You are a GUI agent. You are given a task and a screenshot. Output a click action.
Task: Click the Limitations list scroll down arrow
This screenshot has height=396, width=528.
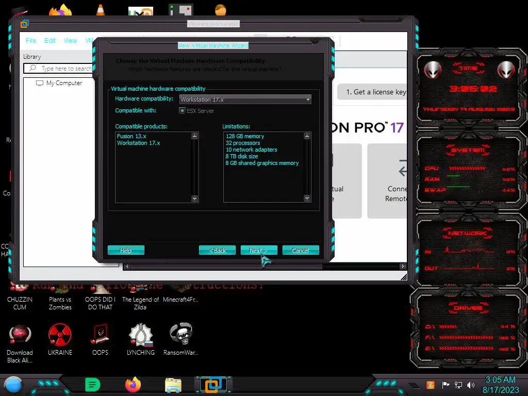tap(307, 199)
